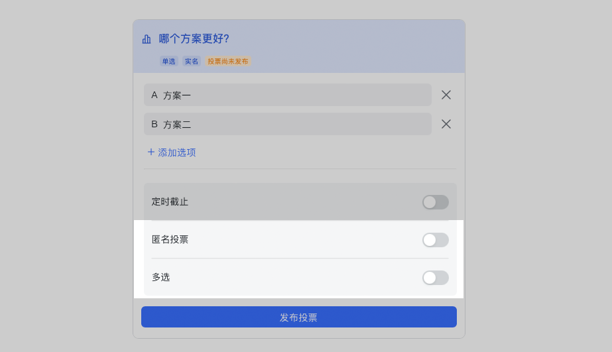
Task: Click the 添加选项 link text
Action: 177,152
